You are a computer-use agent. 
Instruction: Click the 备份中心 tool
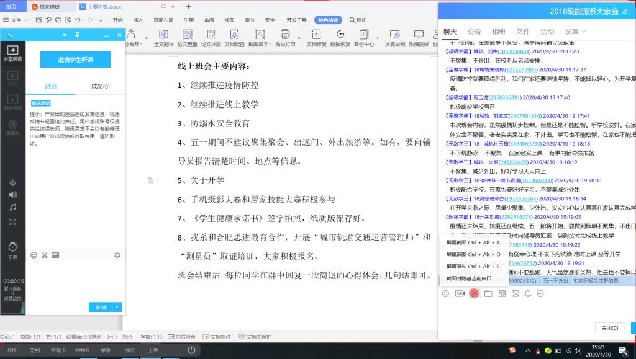point(364,38)
